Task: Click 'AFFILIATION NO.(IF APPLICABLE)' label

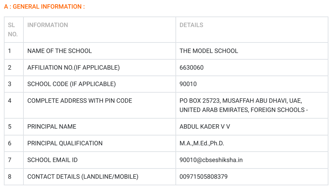Action: click(x=74, y=67)
